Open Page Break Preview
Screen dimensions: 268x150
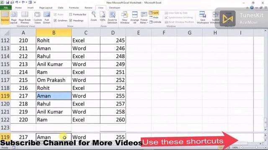[25, 17]
